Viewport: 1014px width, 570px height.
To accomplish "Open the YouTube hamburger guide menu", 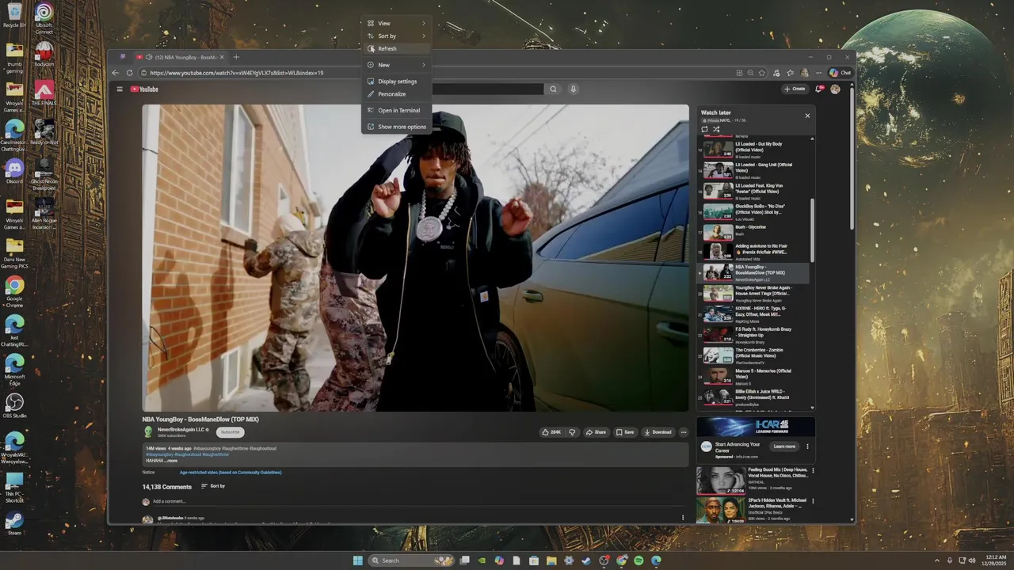I will (120, 89).
